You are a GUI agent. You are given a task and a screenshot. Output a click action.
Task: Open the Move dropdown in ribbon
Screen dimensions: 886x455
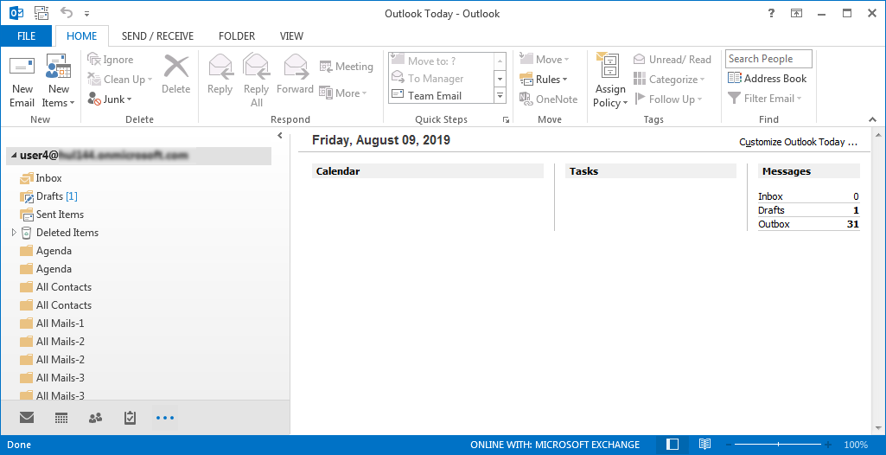pos(545,60)
